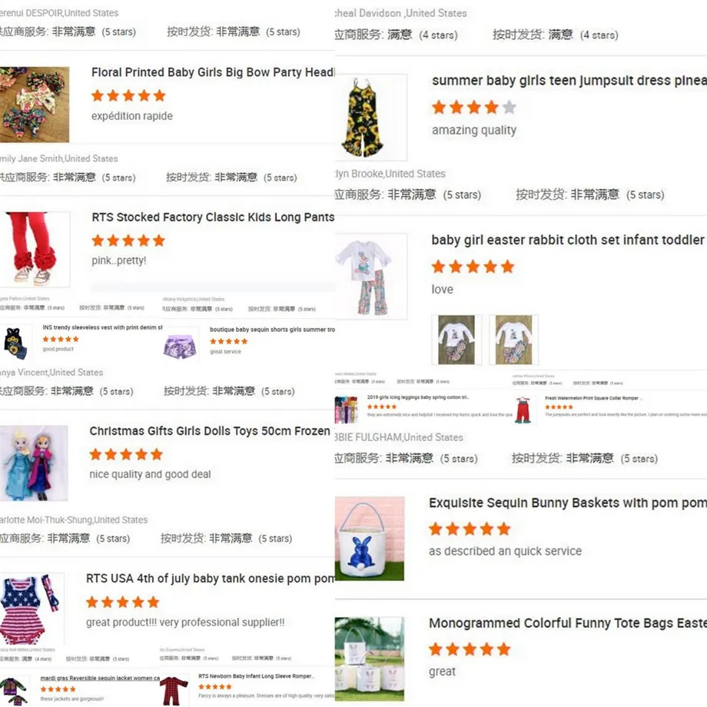Open 'Exquisite Sequin Bunny Baskets with pom pom' link
Image resolution: width=707 pixels, height=707 pixels.
(568, 503)
